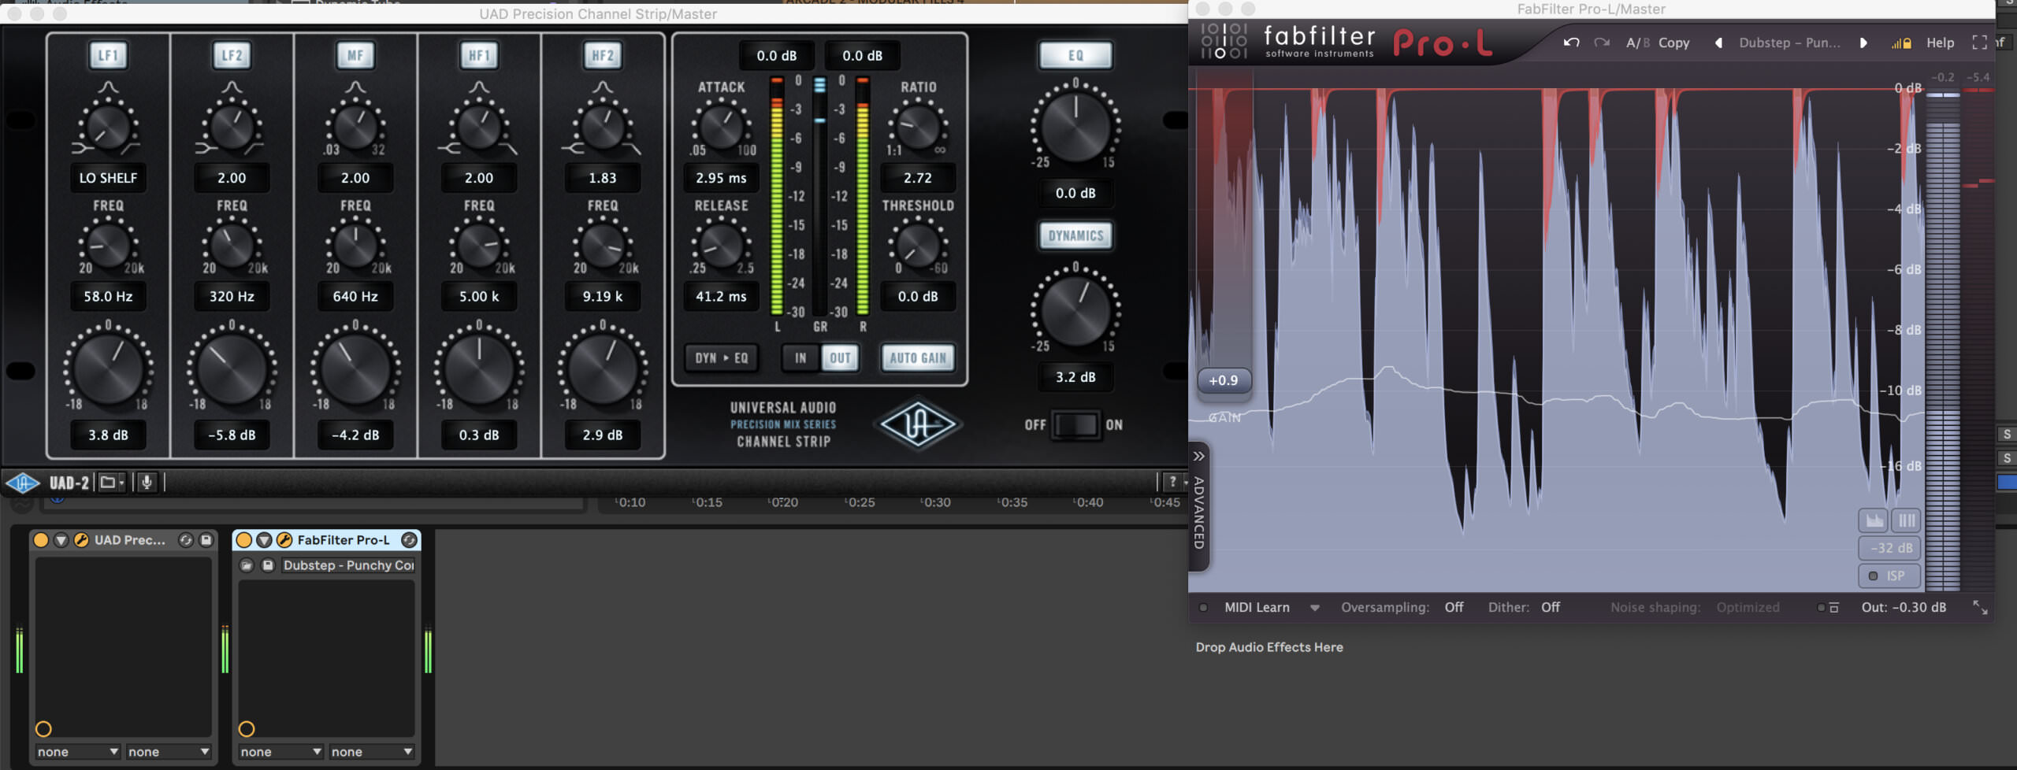Viewport: 2017px width, 770px height.
Task: Toggle the HF1 band button
Action: coord(479,55)
